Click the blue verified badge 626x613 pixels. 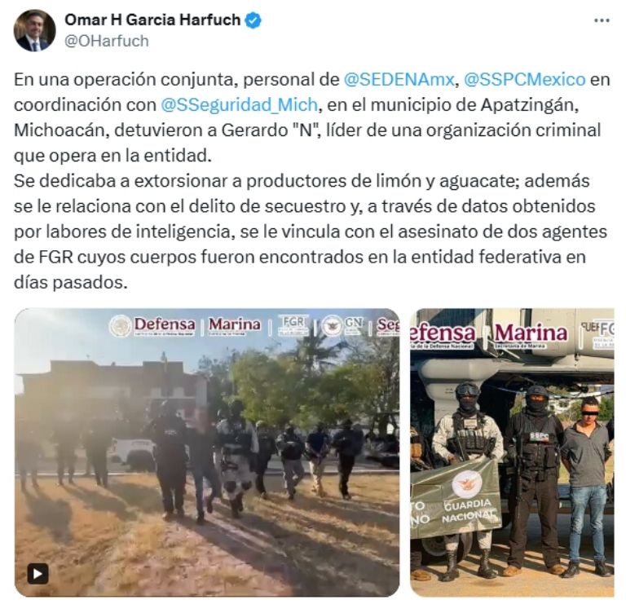click(x=253, y=20)
